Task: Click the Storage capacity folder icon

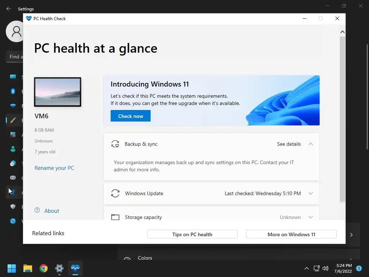Action: [x=115, y=217]
